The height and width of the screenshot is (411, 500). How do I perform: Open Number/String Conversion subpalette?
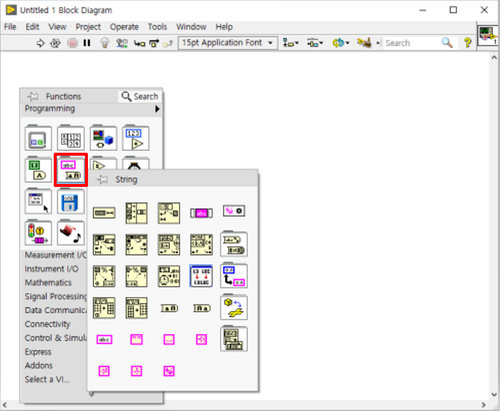tap(234, 276)
